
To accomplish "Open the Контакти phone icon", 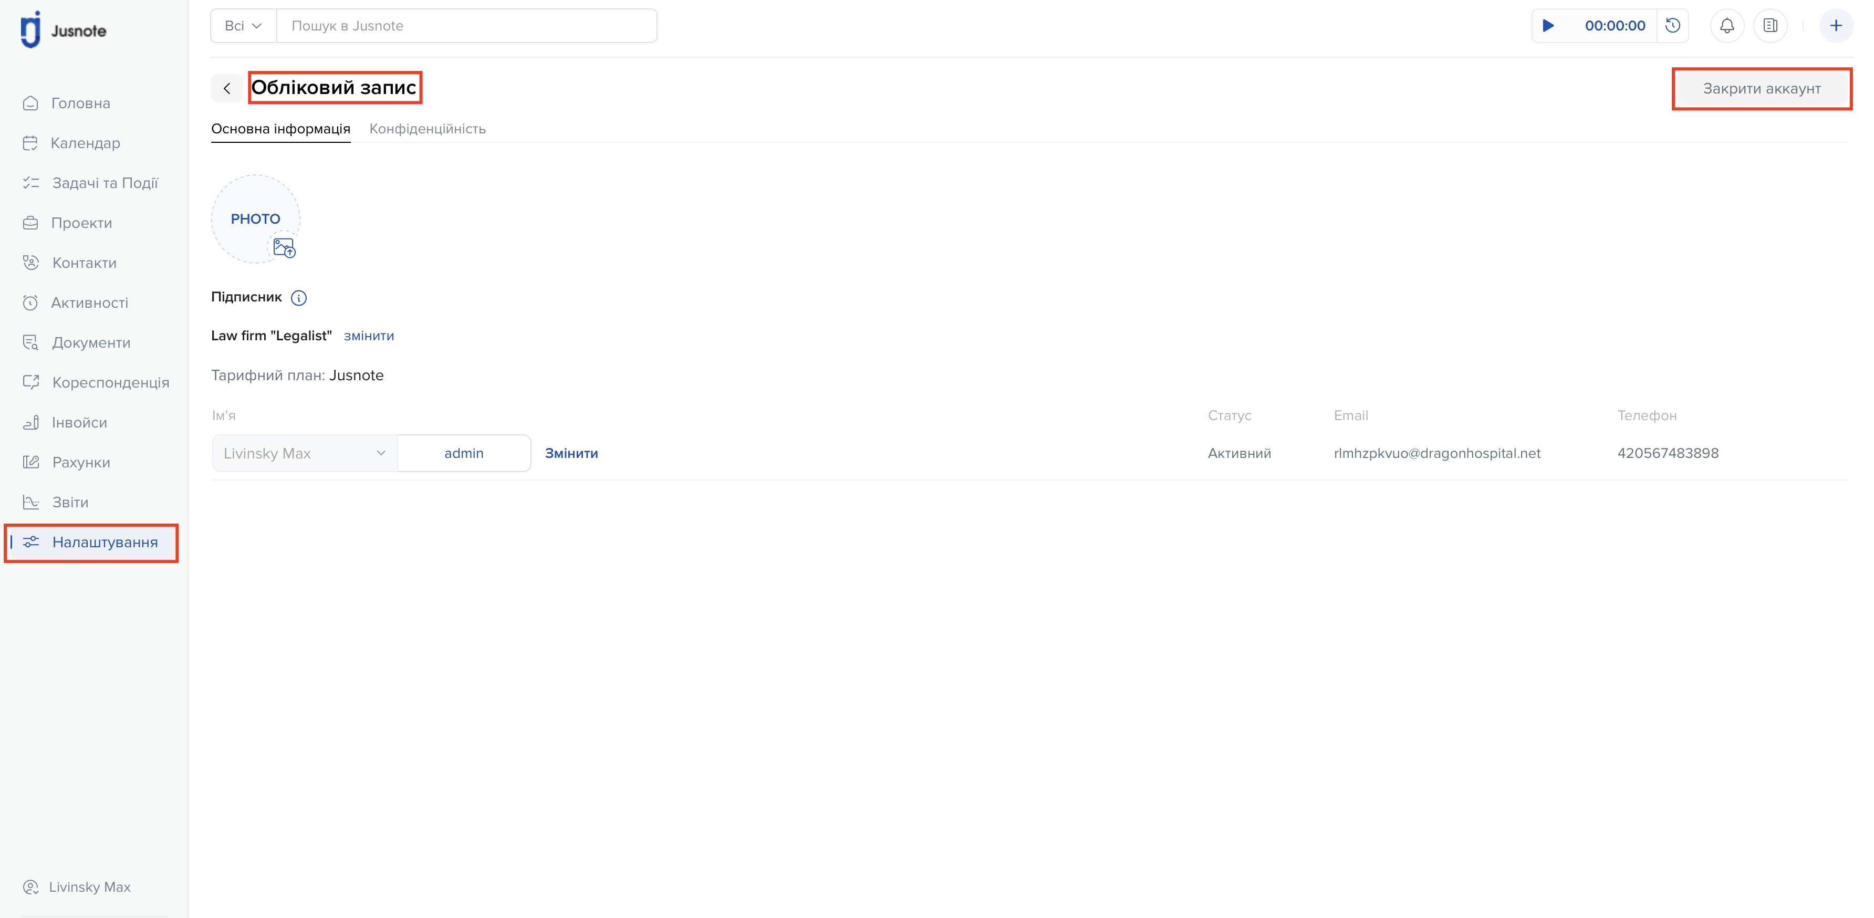I will click(x=30, y=263).
